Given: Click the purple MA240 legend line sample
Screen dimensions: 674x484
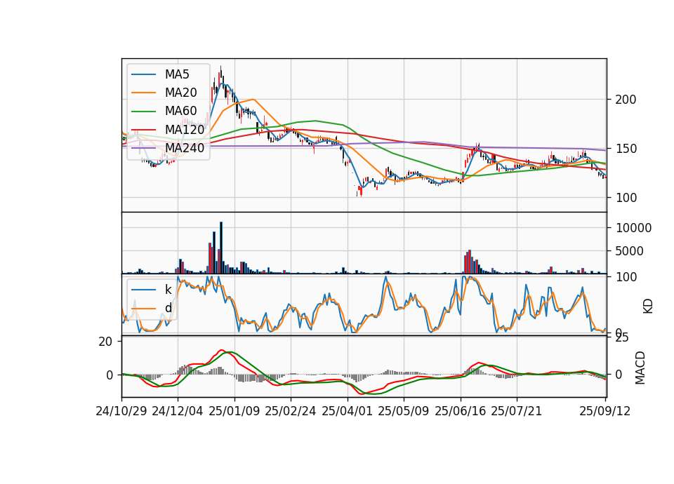Looking at the screenshot, I should click(x=143, y=148).
